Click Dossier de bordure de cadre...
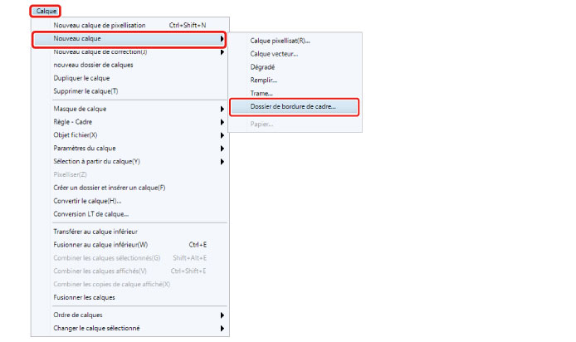Screen dimensions: 576x342 click(x=295, y=107)
